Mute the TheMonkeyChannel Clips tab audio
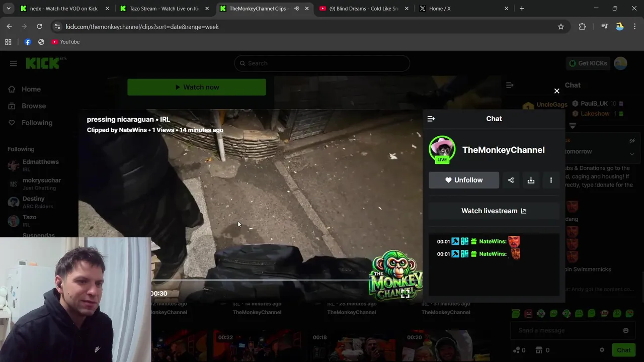Viewport: 644px width, 362px height. [x=296, y=9]
